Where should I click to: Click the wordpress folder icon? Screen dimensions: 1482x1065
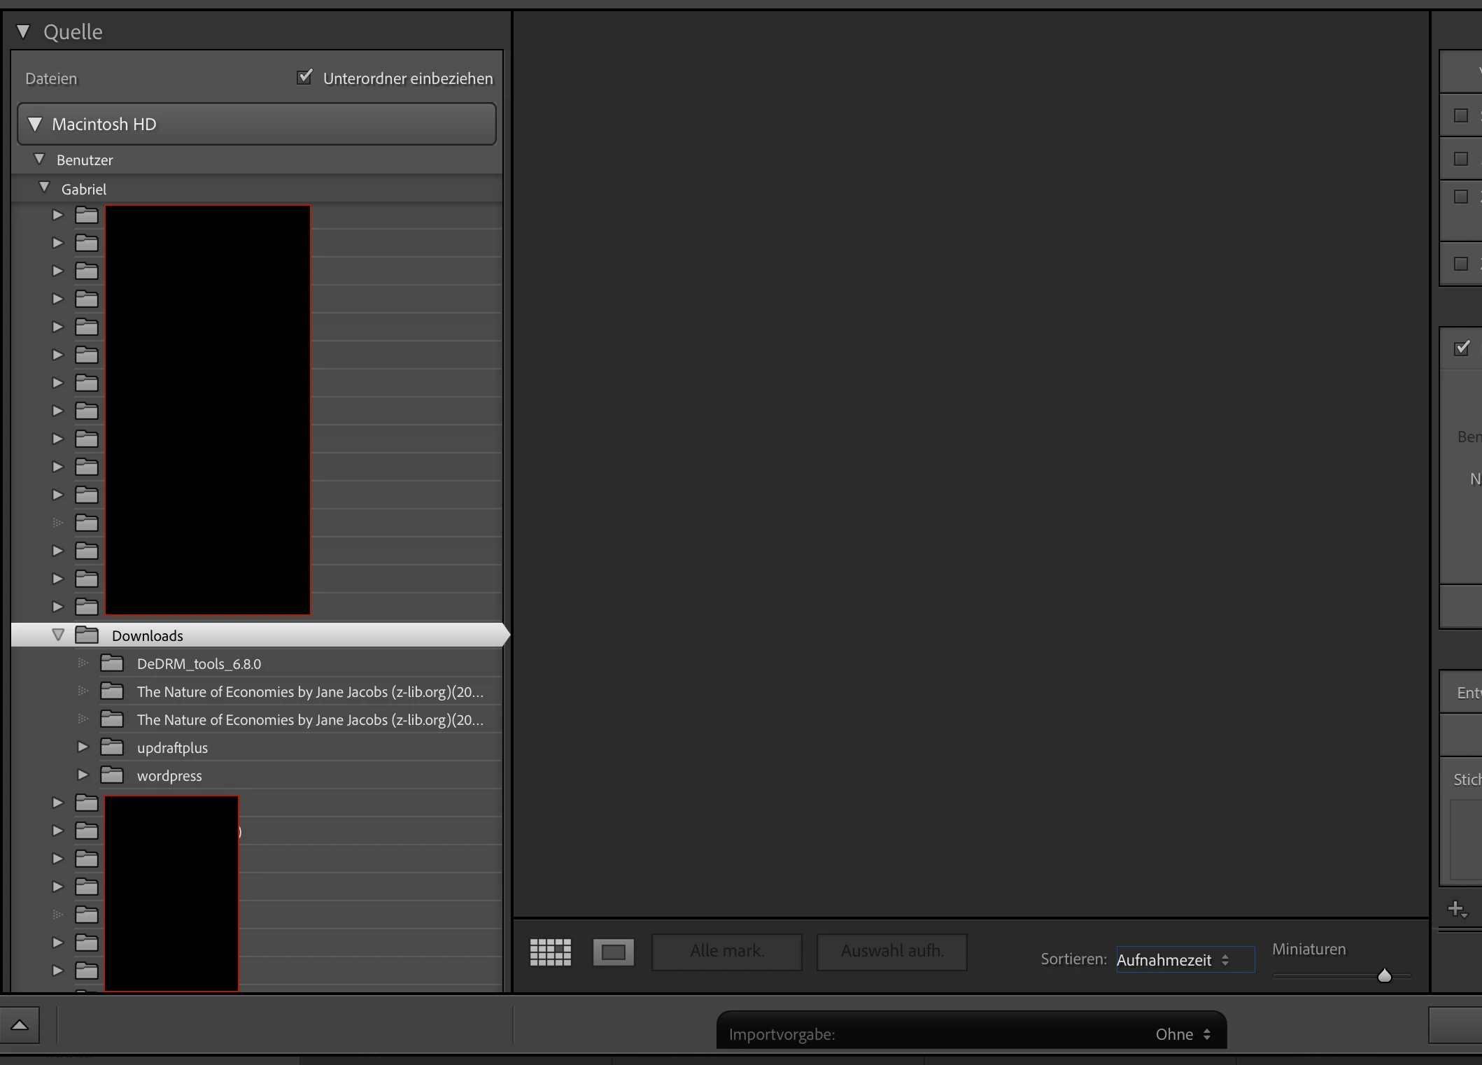click(112, 775)
